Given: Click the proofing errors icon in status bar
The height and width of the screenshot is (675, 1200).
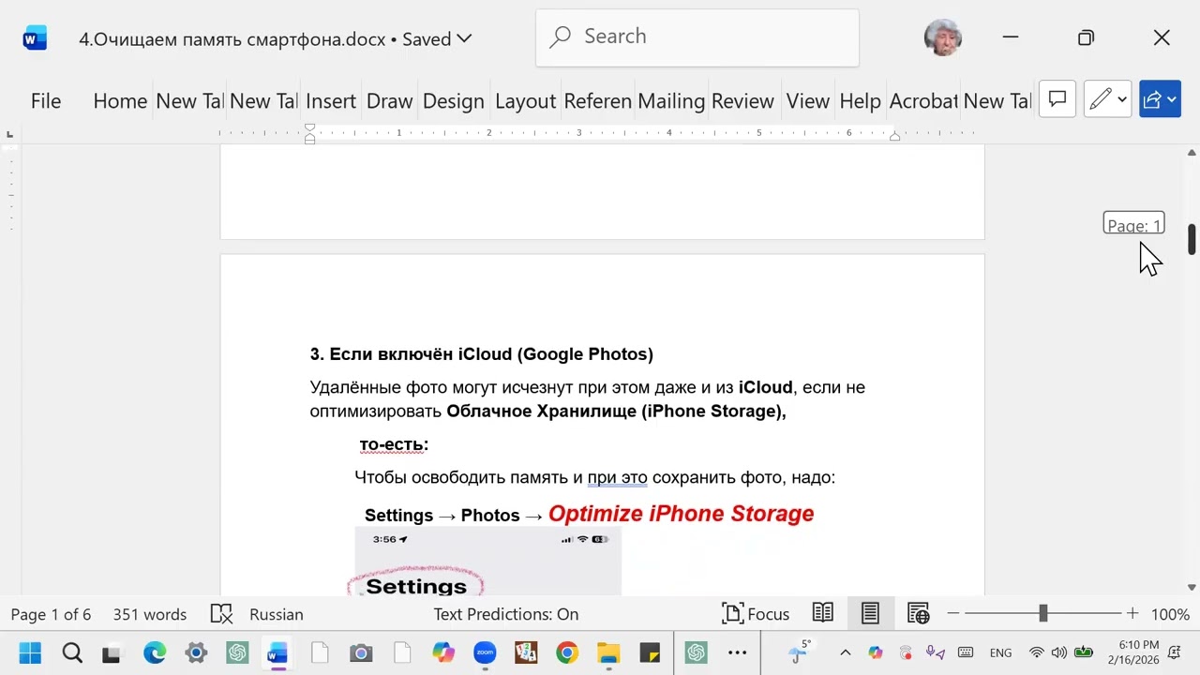Looking at the screenshot, I should (221, 615).
